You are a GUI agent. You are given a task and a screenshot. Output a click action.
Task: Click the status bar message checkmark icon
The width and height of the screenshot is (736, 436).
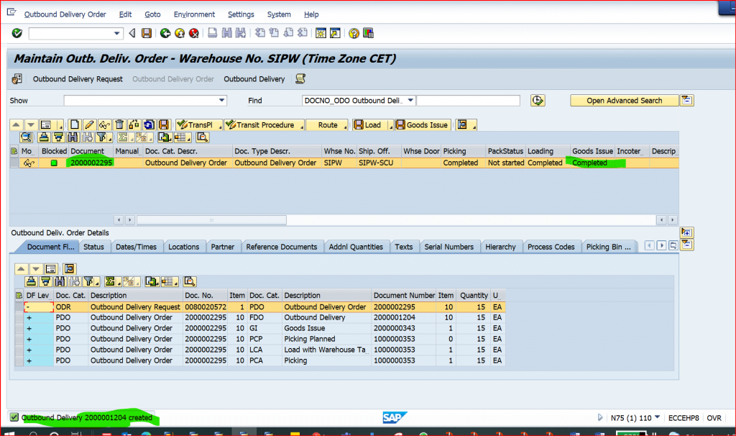pos(14,417)
